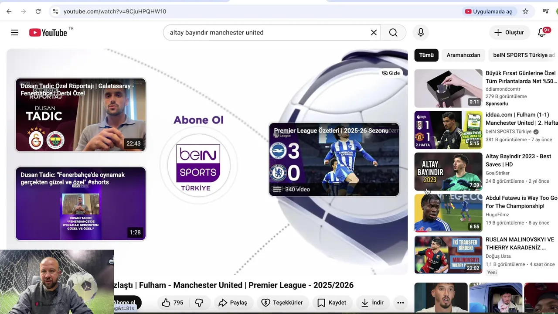Click the magnifying glass search button
This screenshot has height=314, width=558.
393,32
